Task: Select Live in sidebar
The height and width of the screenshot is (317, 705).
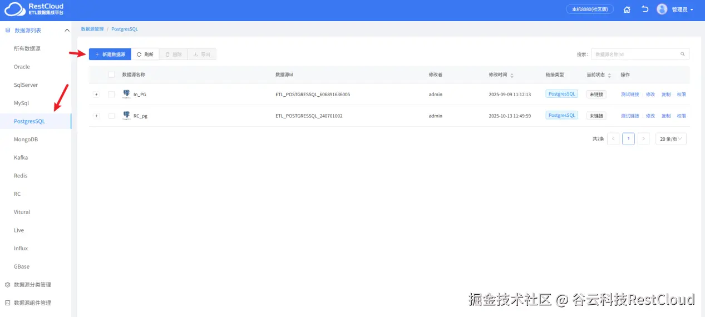Action: pyautogui.click(x=19, y=230)
